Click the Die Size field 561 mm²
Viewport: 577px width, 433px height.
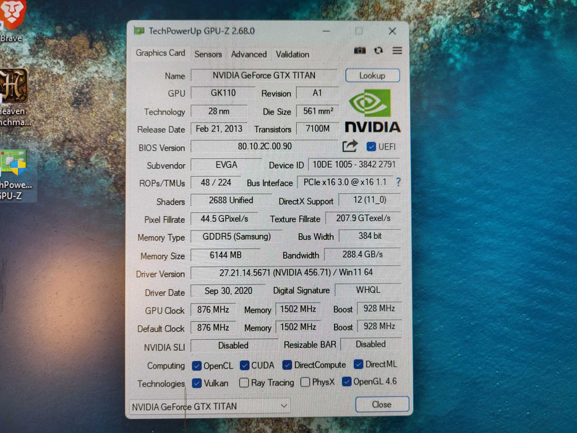click(x=318, y=111)
